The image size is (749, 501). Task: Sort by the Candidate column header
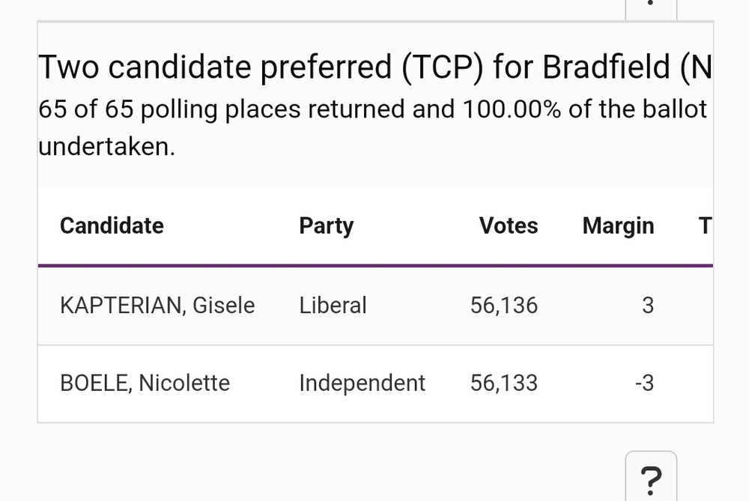(x=112, y=225)
